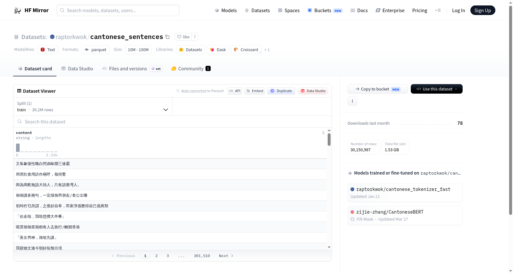
Task: Switch to the Data Studio tab
Action: click(x=77, y=69)
